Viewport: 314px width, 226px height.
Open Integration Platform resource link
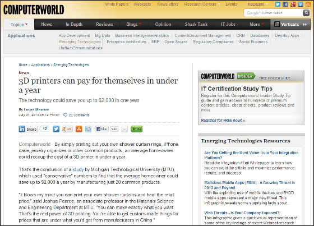click(251, 155)
